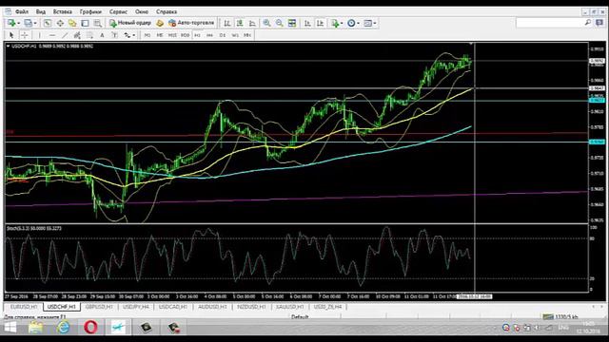Tile chart windows icon
Image resolution: width=609 pixels, height=342 pixels.
click(x=292, y=23)
